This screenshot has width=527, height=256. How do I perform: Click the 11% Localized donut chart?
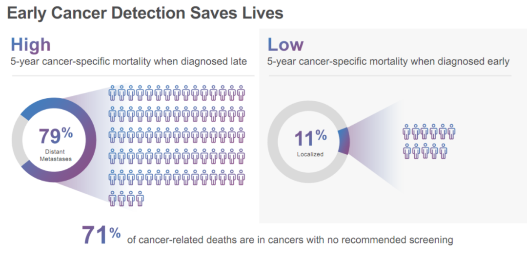pyautogui.click(x=309, y=142)
